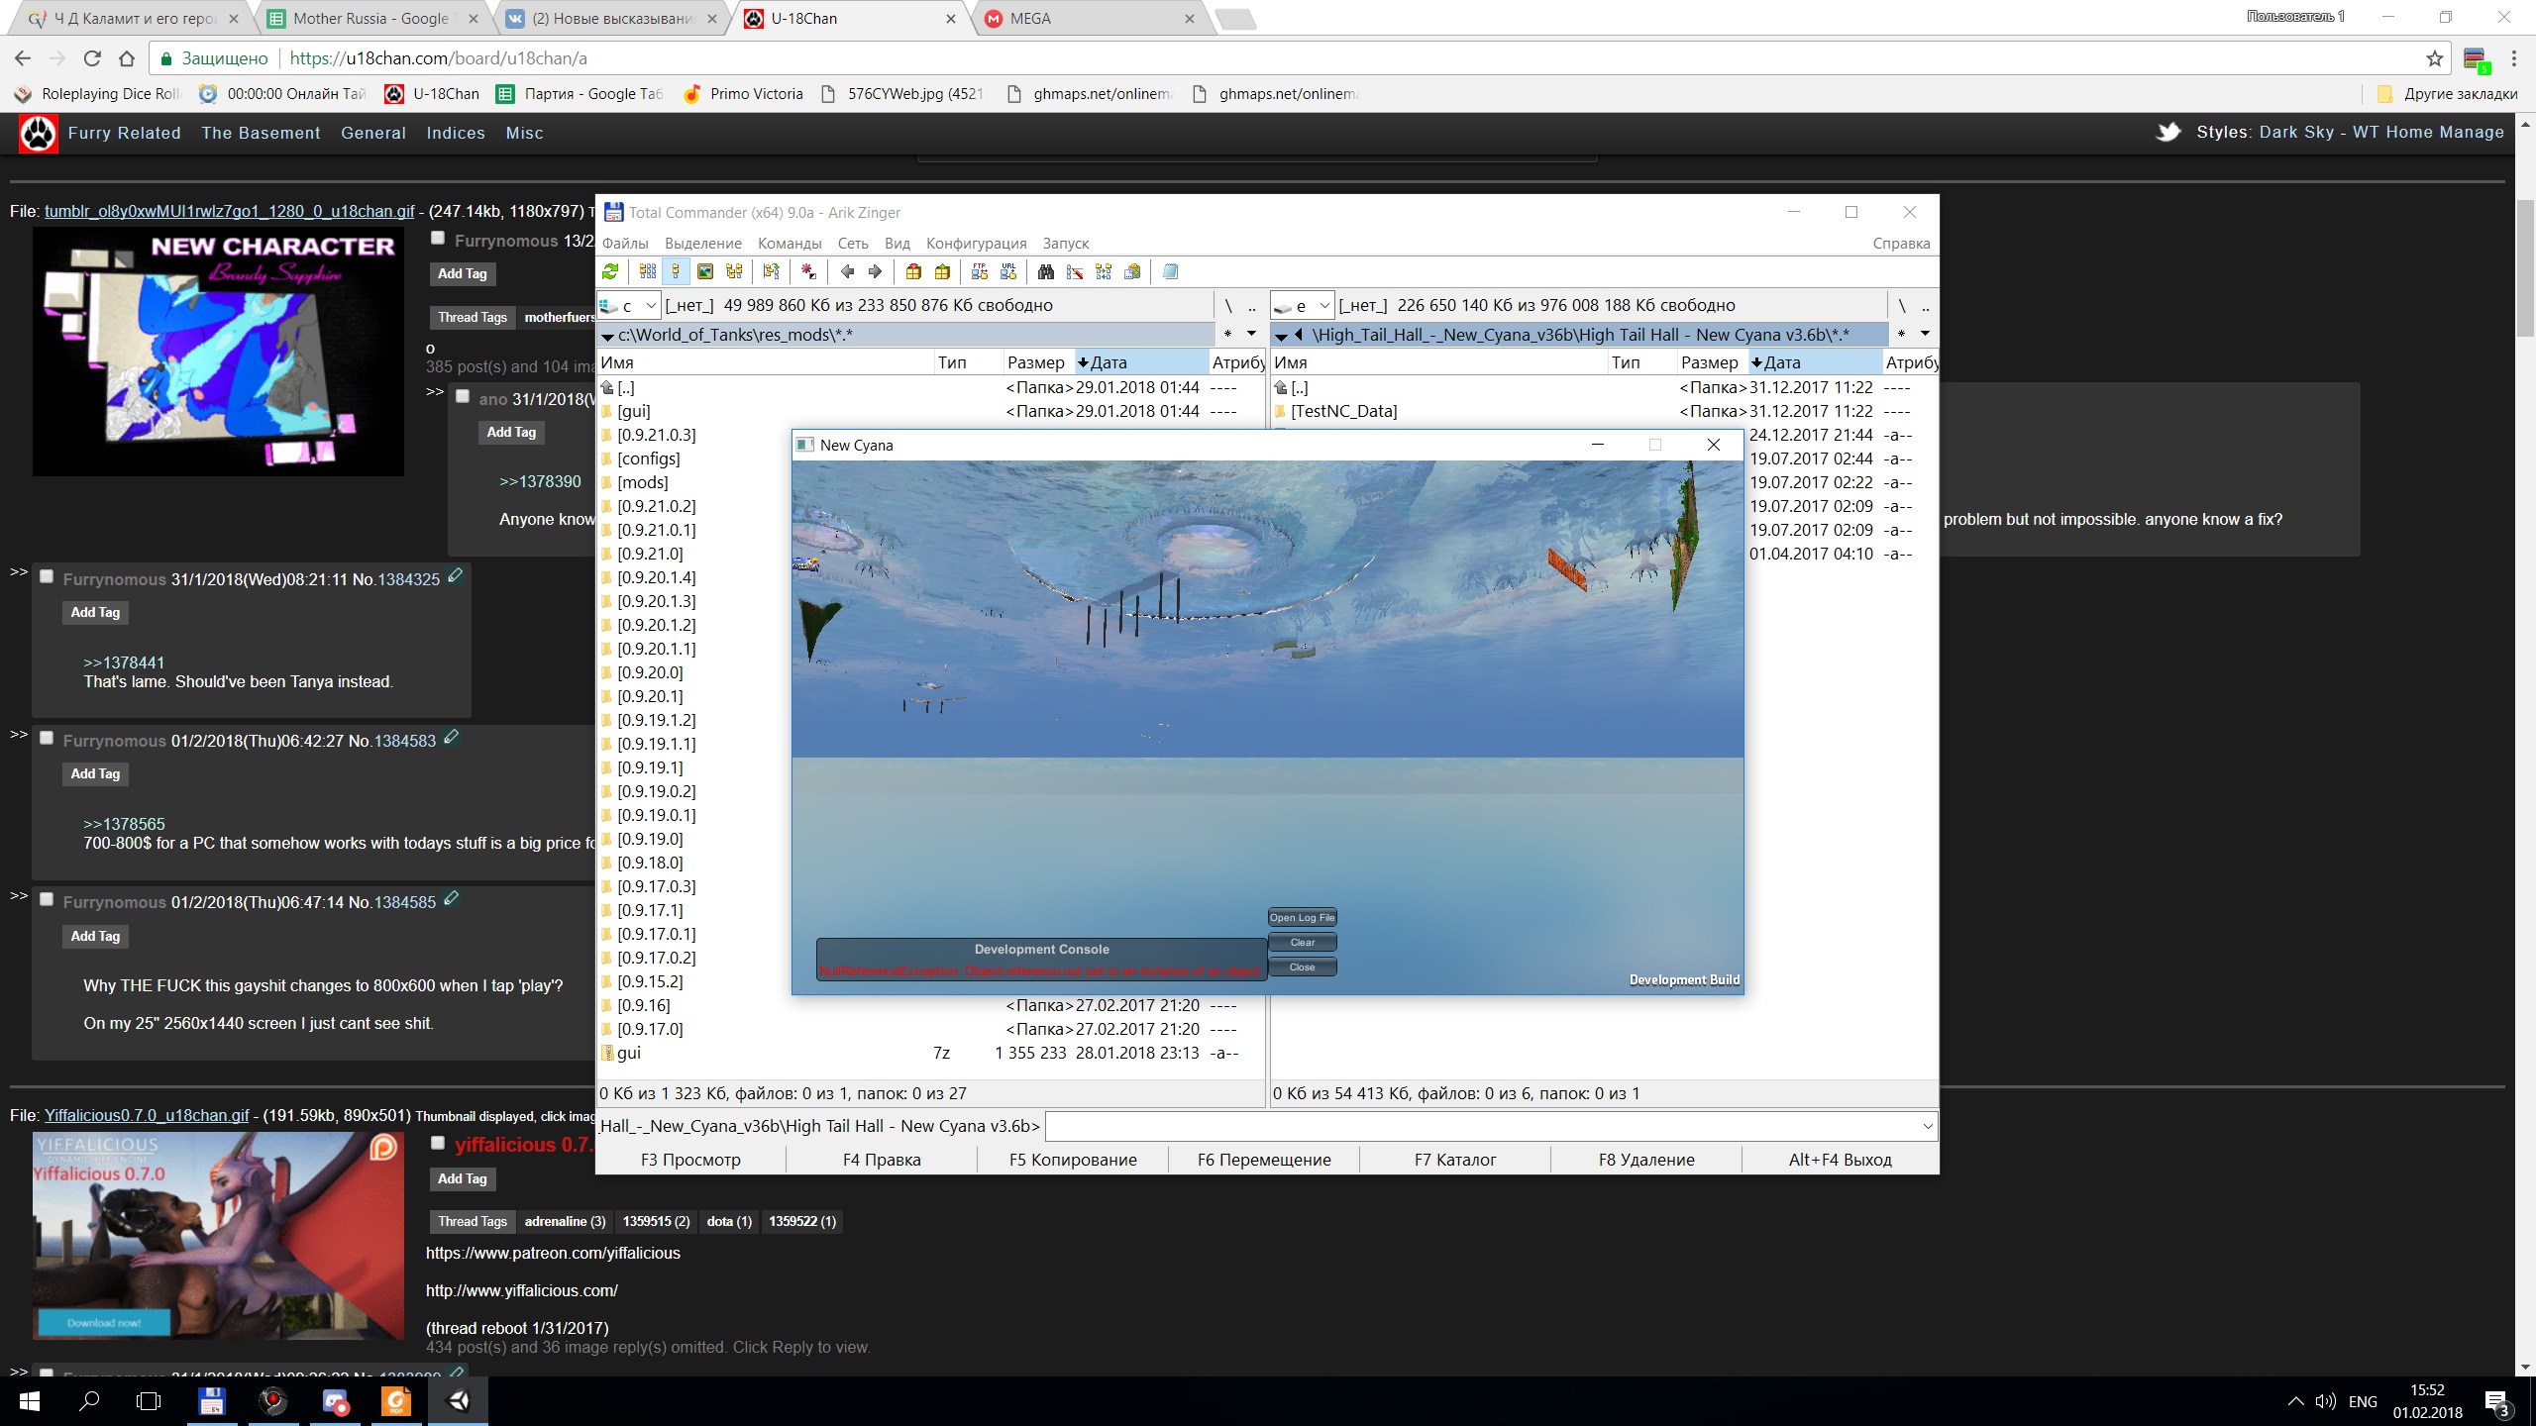Open file search with the binoculars icon
The width and height of the screenshot is (2536, 1426).
(x=1046, y=271)
